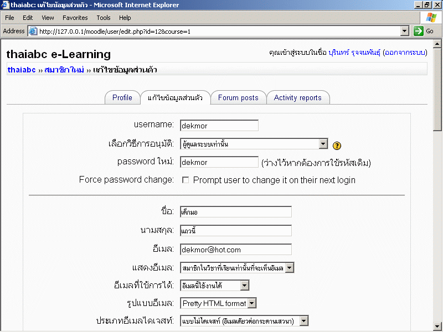
Task: Expand the email digest type dropdown
Action: pos(303,321)
